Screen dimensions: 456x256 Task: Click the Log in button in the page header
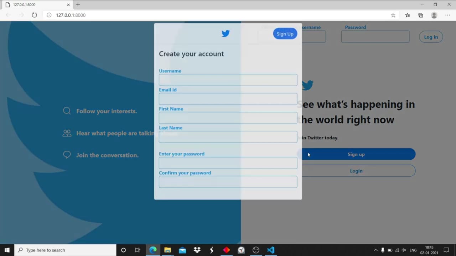click(x=431, y=37)
